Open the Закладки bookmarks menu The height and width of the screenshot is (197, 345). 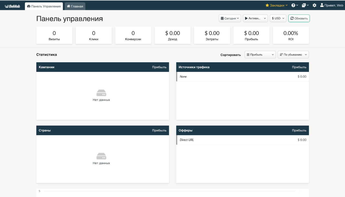(276, 5)
